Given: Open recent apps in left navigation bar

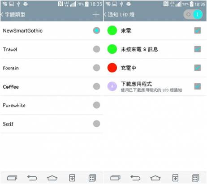Looking at the screenshot, I should [12, 178].
